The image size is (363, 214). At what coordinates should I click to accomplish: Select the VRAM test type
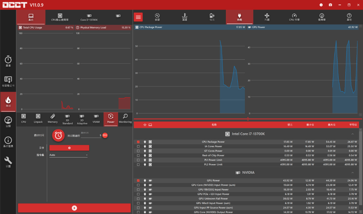[x=96, y=119]
